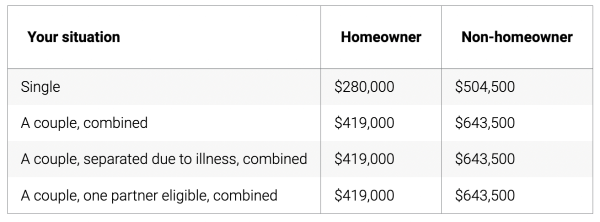Select the Non-homeowner column header
The image size is (600, 222).
pos(517,37)
